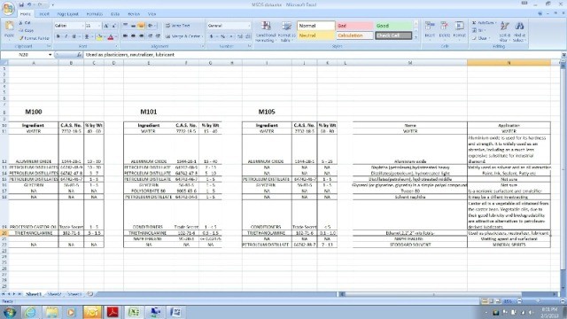Increase font size
The width and height of the screenshot is (567, 319).
(x=106, y=26)
